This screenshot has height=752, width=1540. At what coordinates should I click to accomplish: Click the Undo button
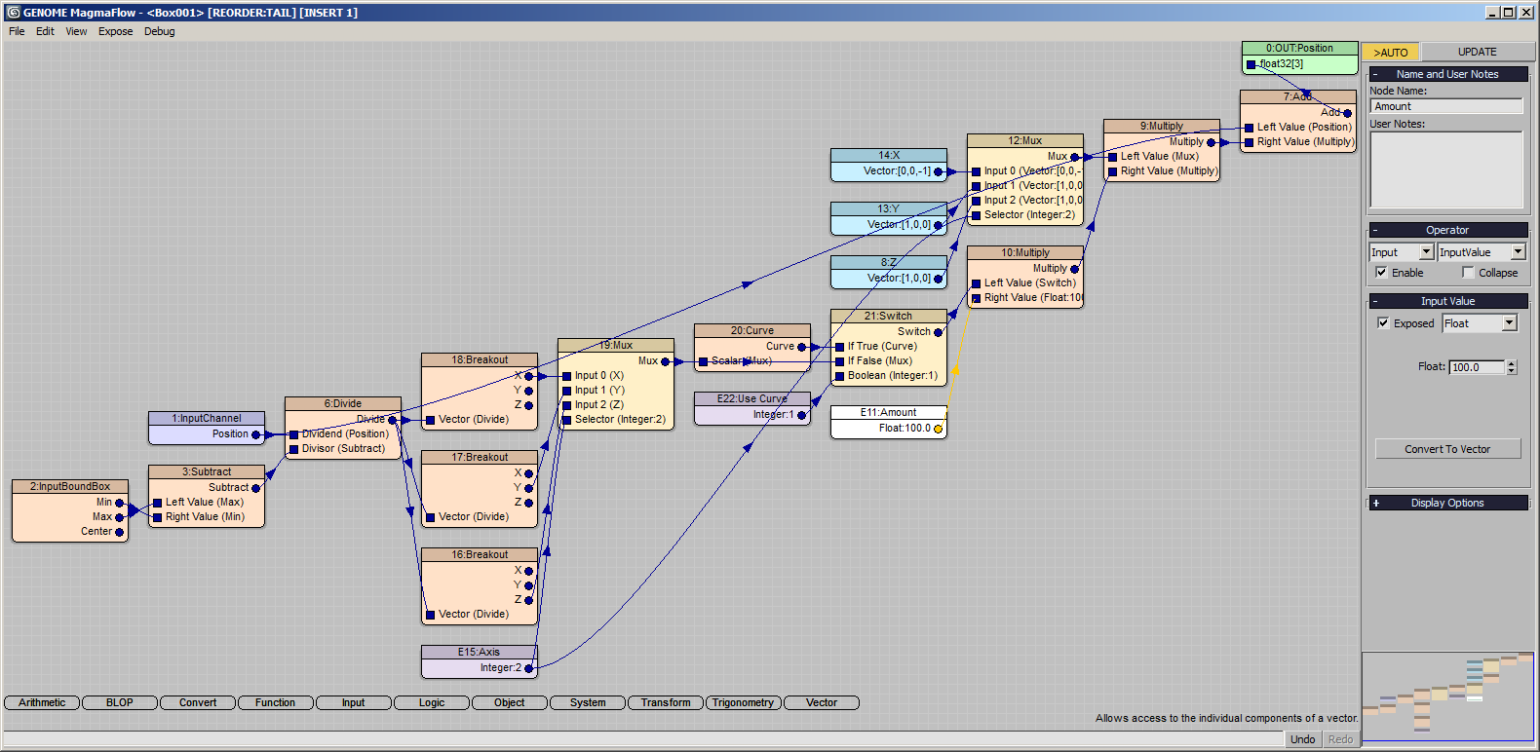(1302, 739)
